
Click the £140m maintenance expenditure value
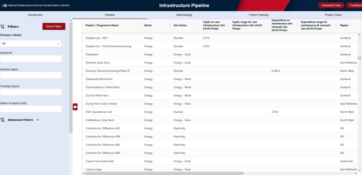pyautogui.click(x=276, y=71)
